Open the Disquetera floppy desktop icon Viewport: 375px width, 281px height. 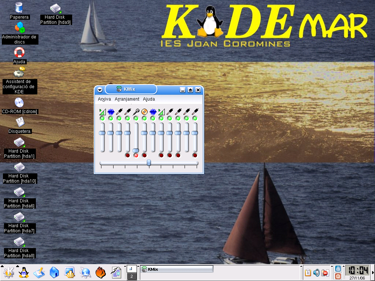(x=19, y=122)
